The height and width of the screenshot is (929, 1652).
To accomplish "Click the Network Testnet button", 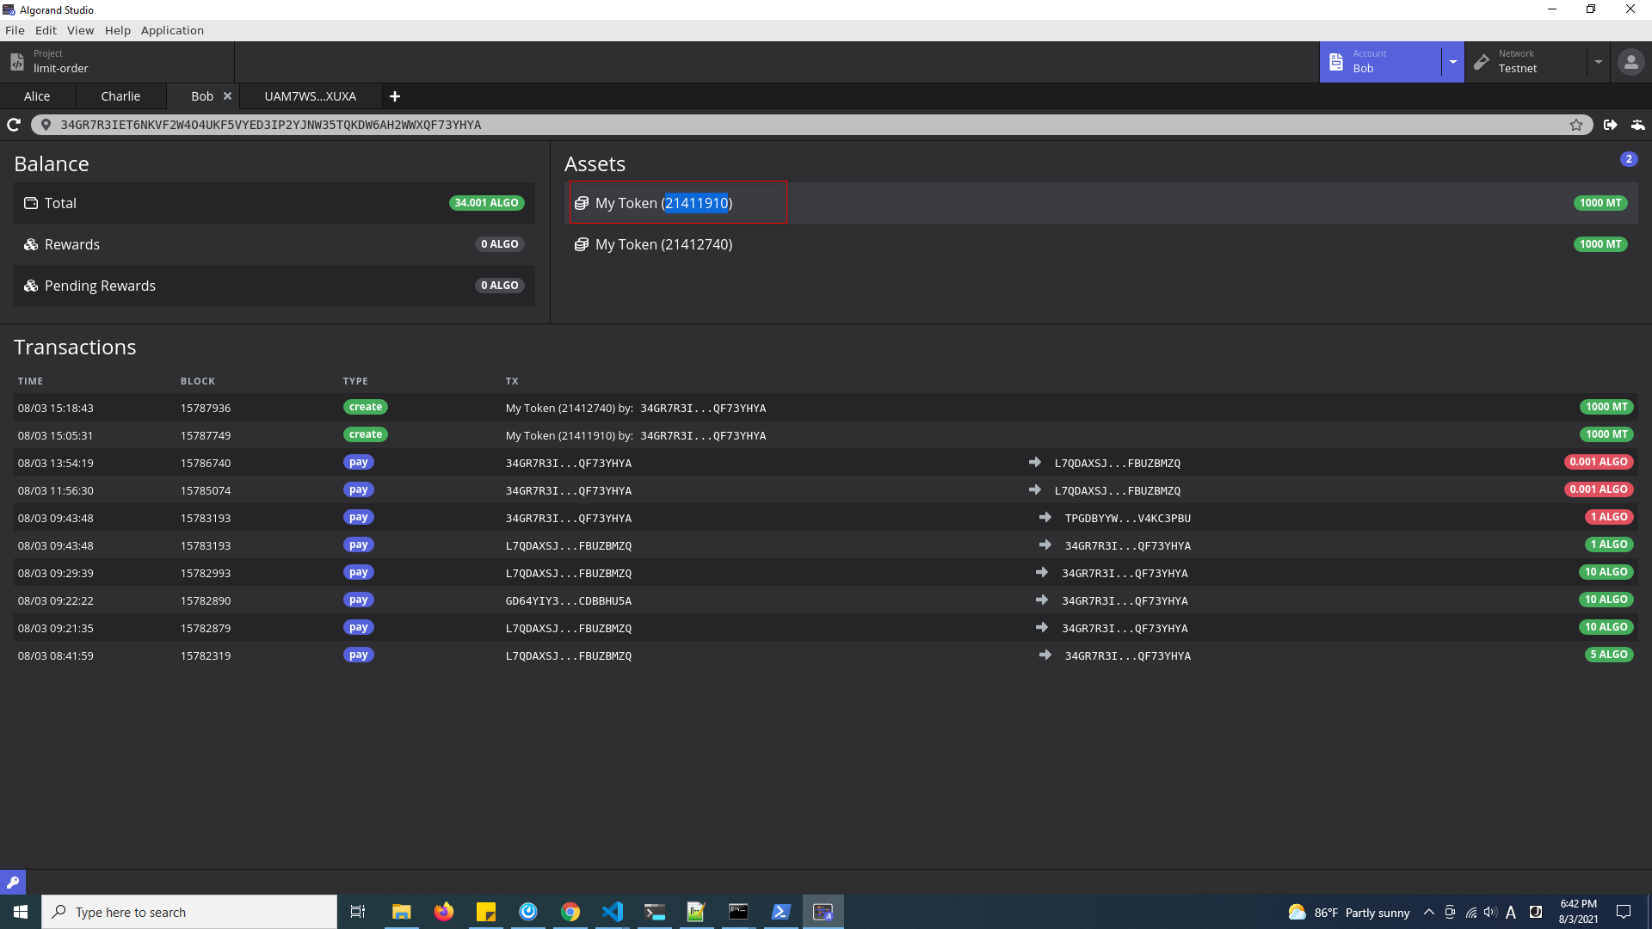I will pos(1526,62).
